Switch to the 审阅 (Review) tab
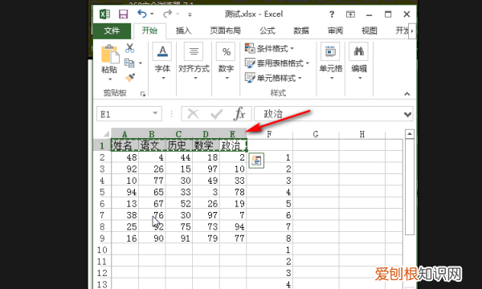 click(x=335, y=31)
